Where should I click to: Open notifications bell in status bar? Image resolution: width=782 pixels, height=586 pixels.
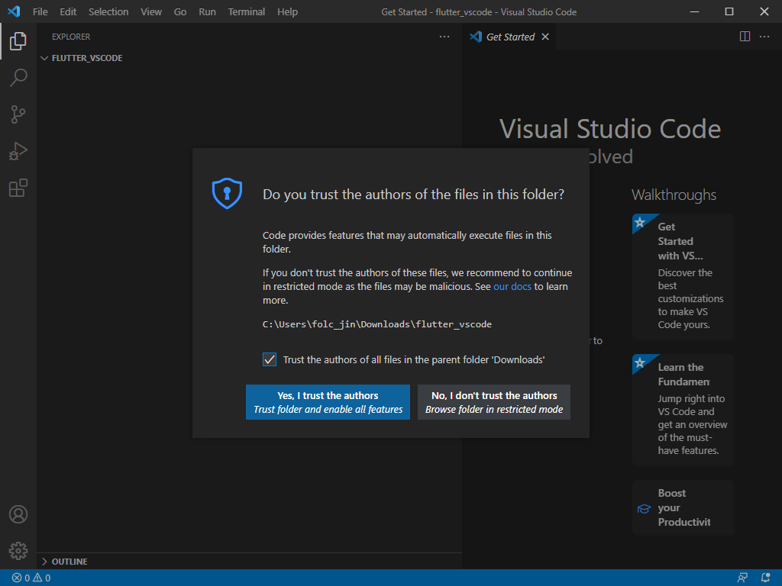[x=765, y=578]
